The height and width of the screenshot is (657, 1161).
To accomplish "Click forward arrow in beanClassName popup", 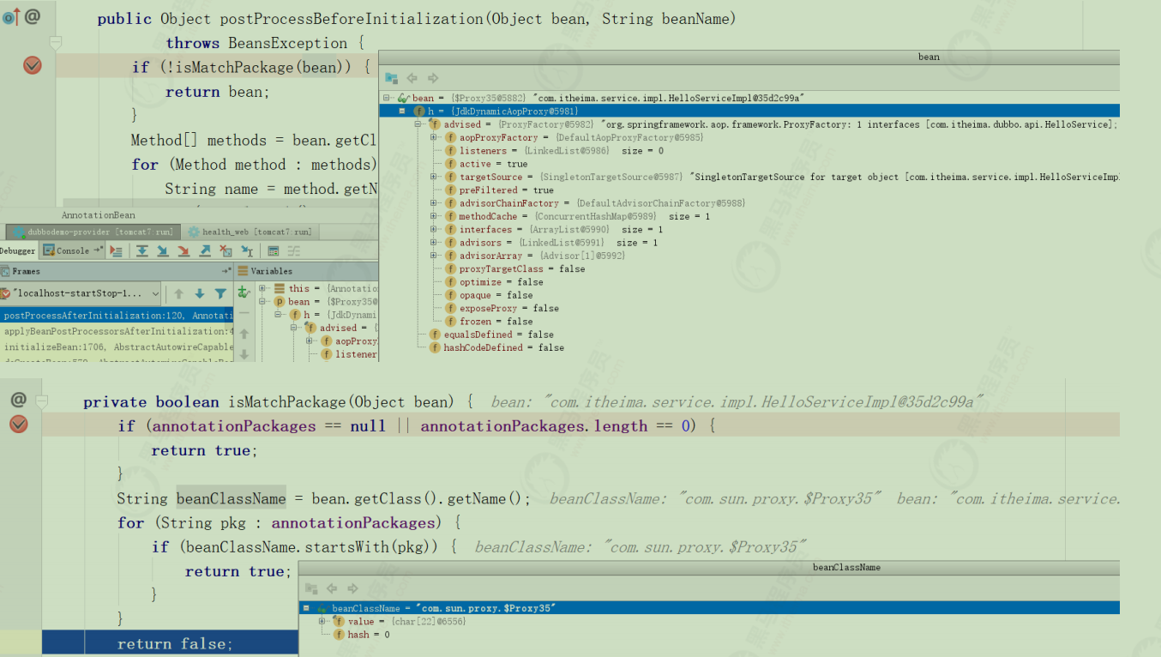I will (x=352, y=589).
